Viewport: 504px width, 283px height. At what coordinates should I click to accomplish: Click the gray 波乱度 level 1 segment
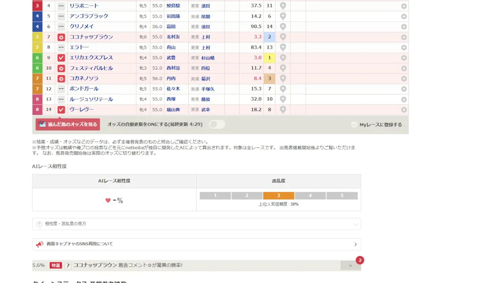click(215, 196)
